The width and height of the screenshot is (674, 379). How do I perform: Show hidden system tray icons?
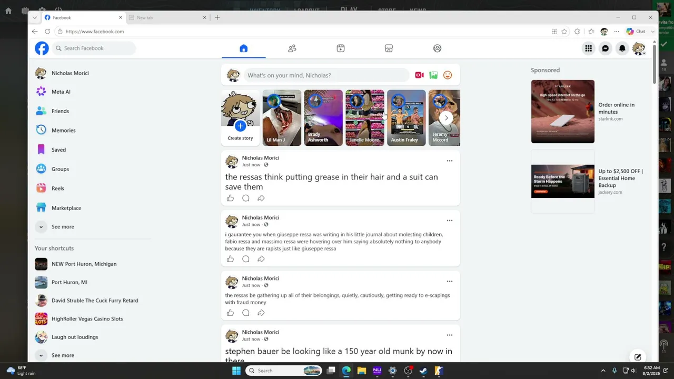tap(603, 371)
